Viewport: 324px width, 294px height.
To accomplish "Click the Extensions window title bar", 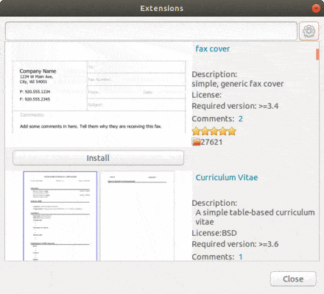I will click(x=162, y=8).
